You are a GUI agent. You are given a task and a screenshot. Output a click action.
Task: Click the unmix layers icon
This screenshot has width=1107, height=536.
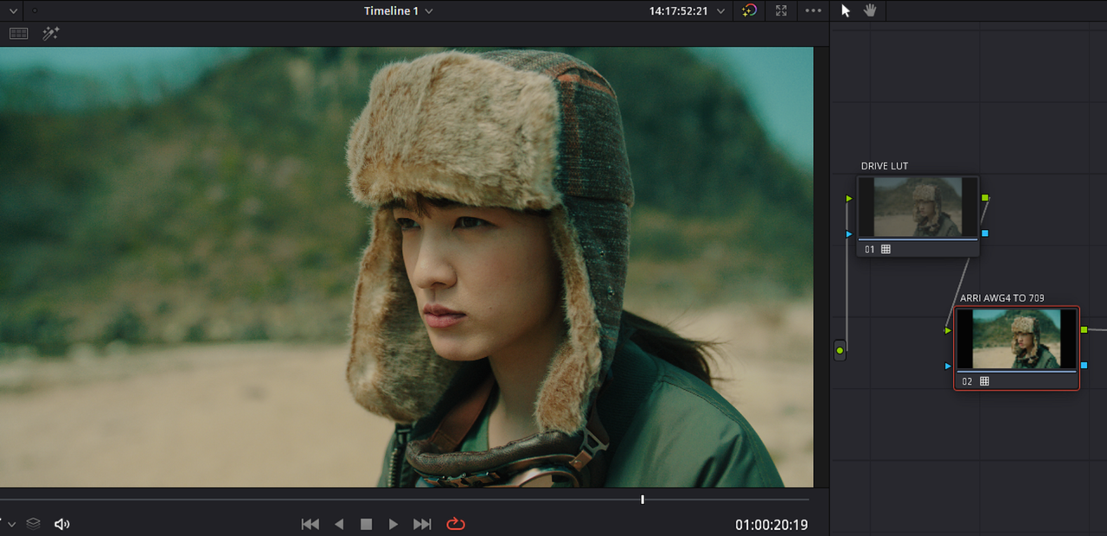pyautogui.click(x=33, y=524)
